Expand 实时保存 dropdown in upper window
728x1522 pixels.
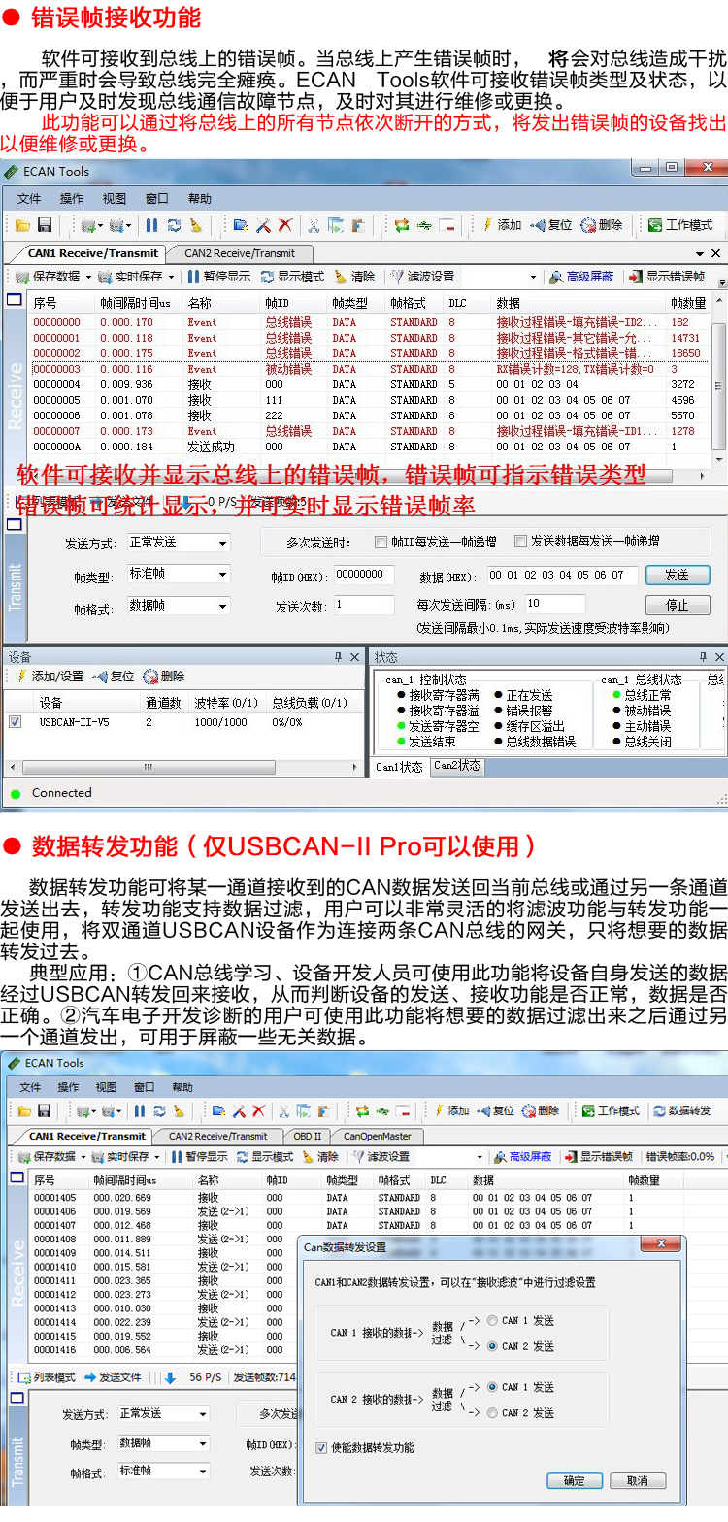[x=171, y=277]
